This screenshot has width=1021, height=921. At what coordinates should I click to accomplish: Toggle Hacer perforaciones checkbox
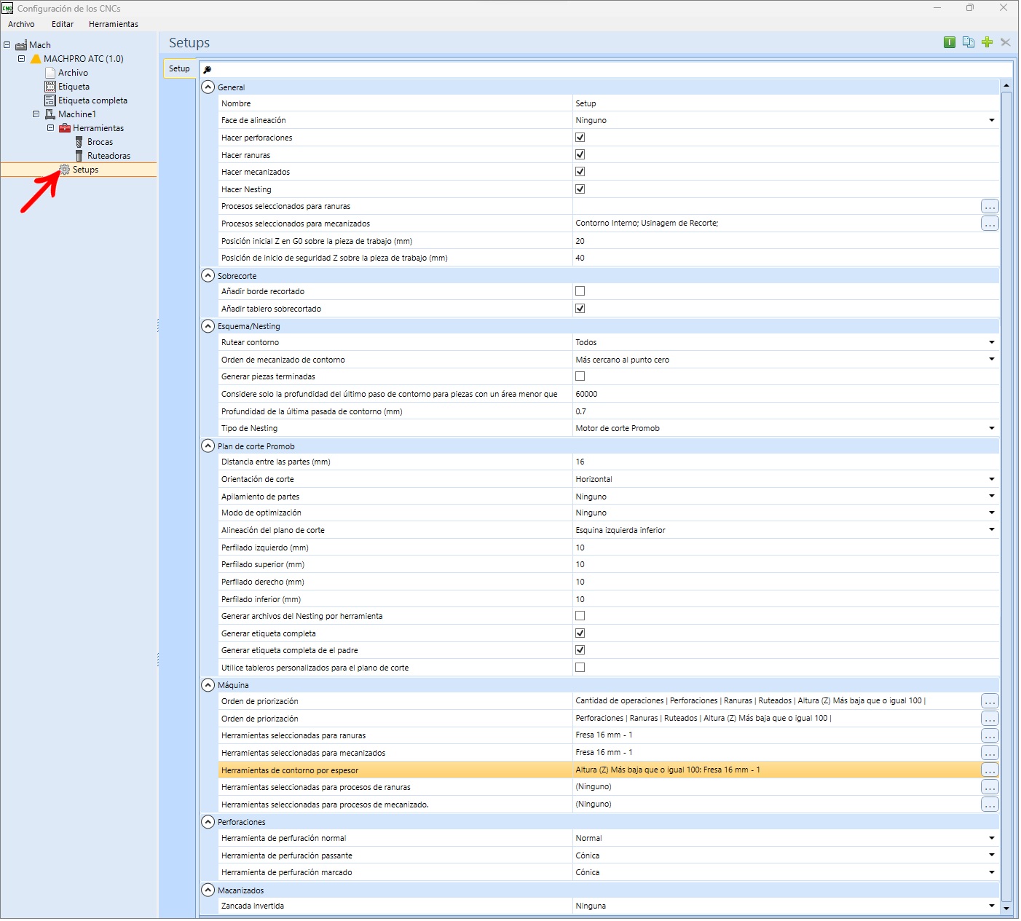click(580, 138)
